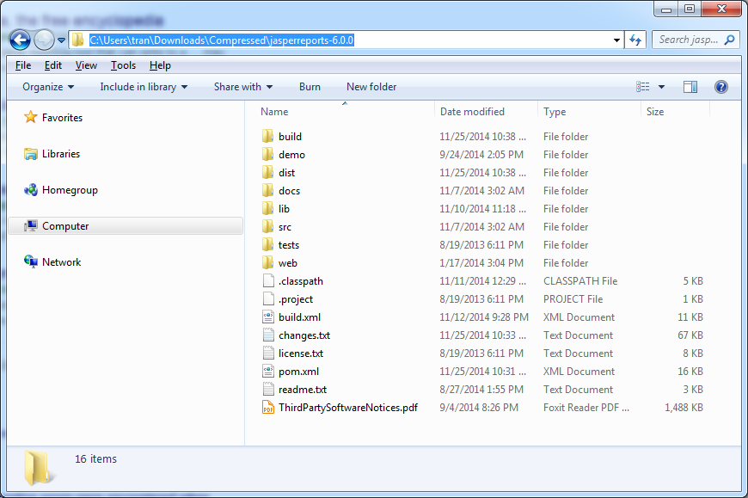Click the web folder icon
The height and width of the screenshot is (498, 748).
coord(267,263)
